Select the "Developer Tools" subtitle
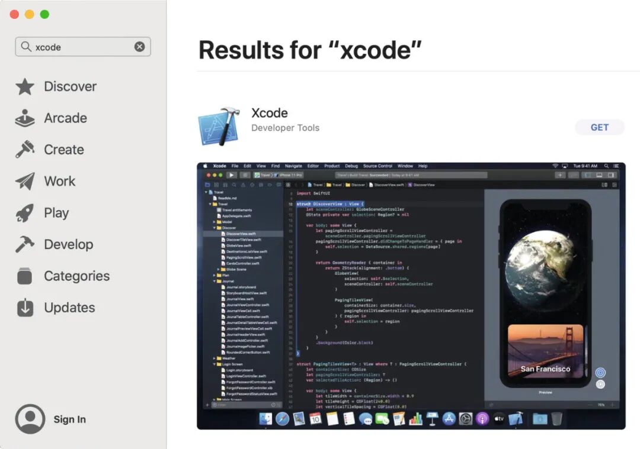The height and width of the screenshot is (449, 640). (x=285, y=128)
